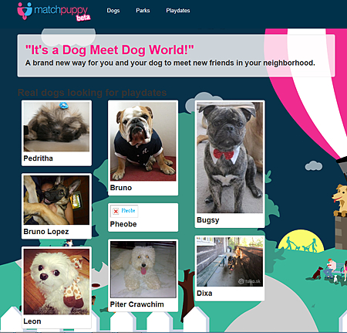The image size is (347, 333).
Task: Open Leon's white puppy photo
Action: point(56,281)
